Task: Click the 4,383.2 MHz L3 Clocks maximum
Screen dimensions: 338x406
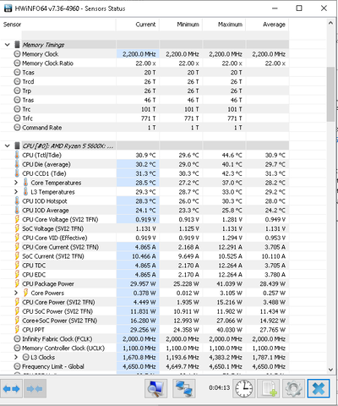Action: pos(226,357)
